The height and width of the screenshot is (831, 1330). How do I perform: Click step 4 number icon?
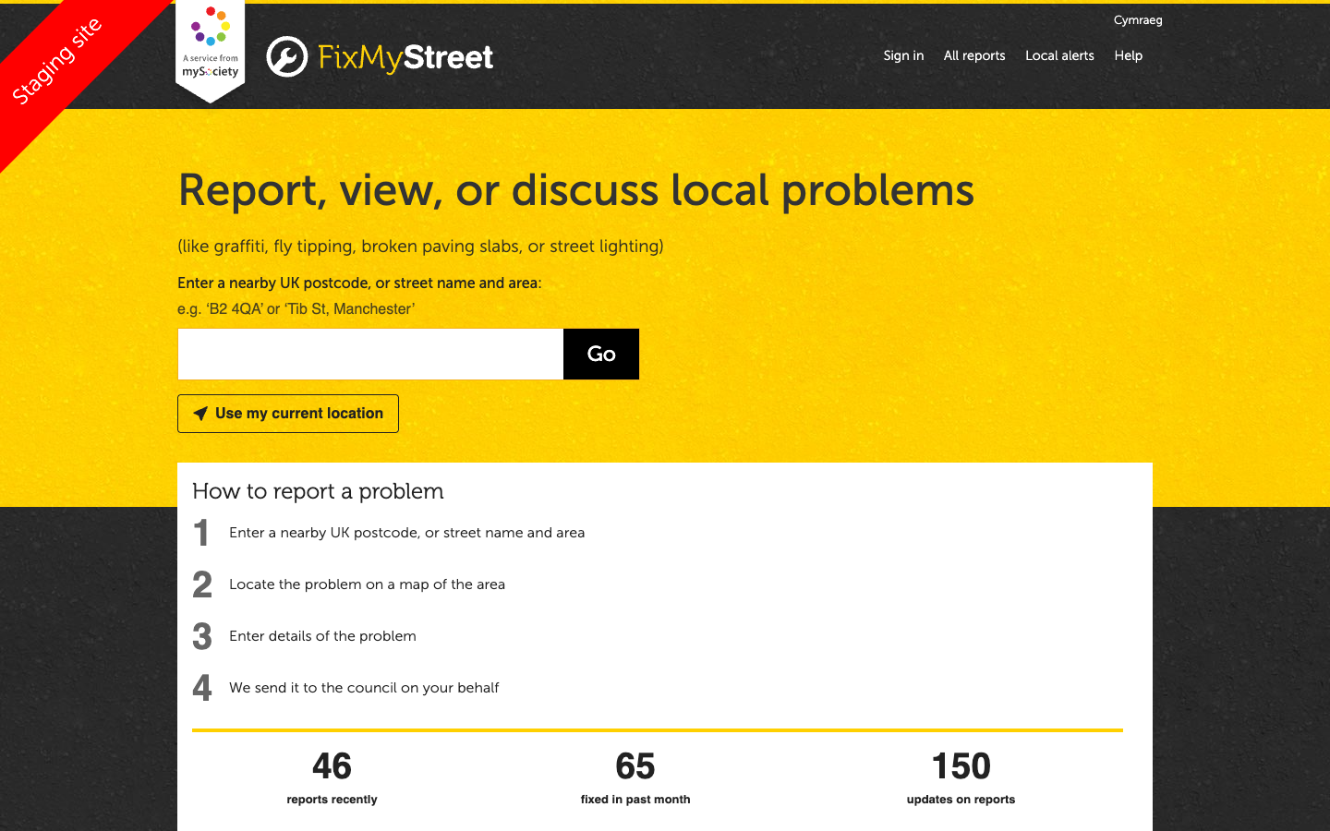(201, 688)
